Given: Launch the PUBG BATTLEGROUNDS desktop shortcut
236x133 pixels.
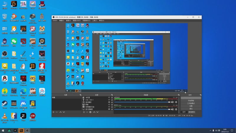Looking at the screenshot, I should [x=33, y=19].
